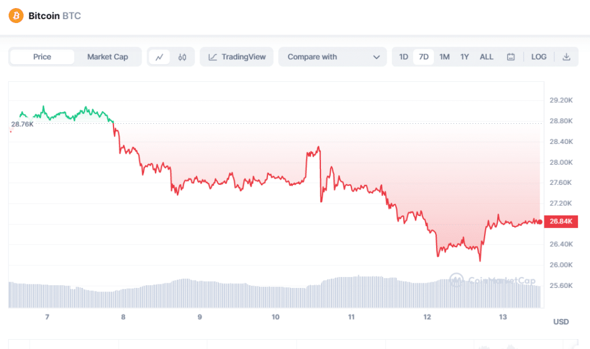The height and width of the screenshot is (349, 590).
Task: Expand the Compare with dropdown
Action: [333, 57]
